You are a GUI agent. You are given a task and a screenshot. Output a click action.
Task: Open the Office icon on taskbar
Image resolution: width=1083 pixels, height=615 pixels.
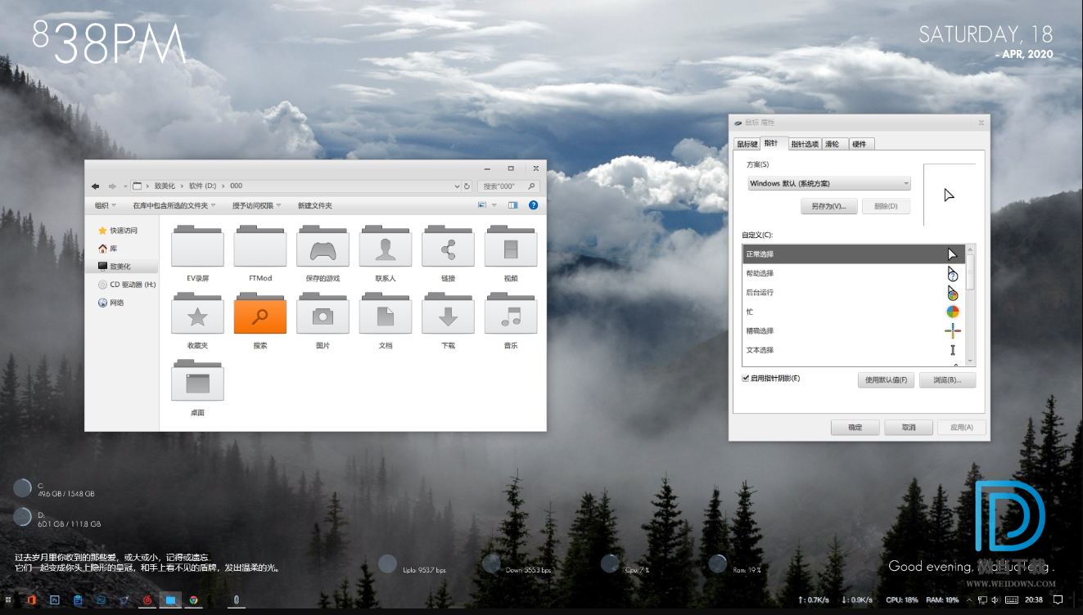pyautogui.click(x=31, y=599)
